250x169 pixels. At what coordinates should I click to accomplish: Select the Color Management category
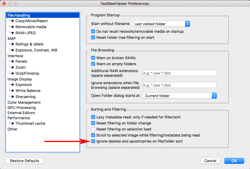(x=24, y=102)
